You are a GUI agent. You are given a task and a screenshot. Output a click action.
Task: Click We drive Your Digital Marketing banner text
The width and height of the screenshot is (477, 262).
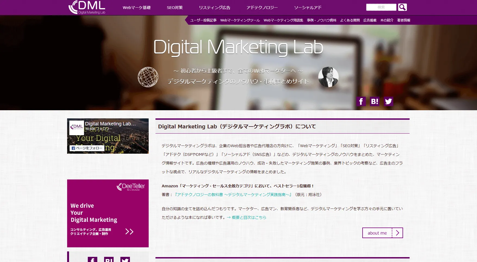pos(94,213)
